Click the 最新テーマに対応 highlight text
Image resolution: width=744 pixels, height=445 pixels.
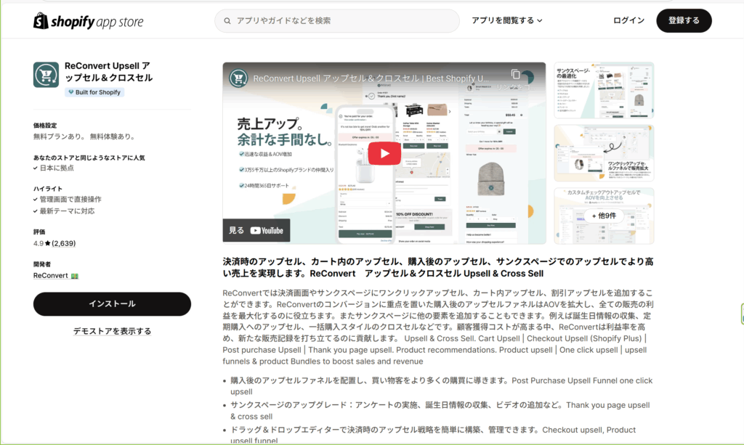(x=67, y=211)
